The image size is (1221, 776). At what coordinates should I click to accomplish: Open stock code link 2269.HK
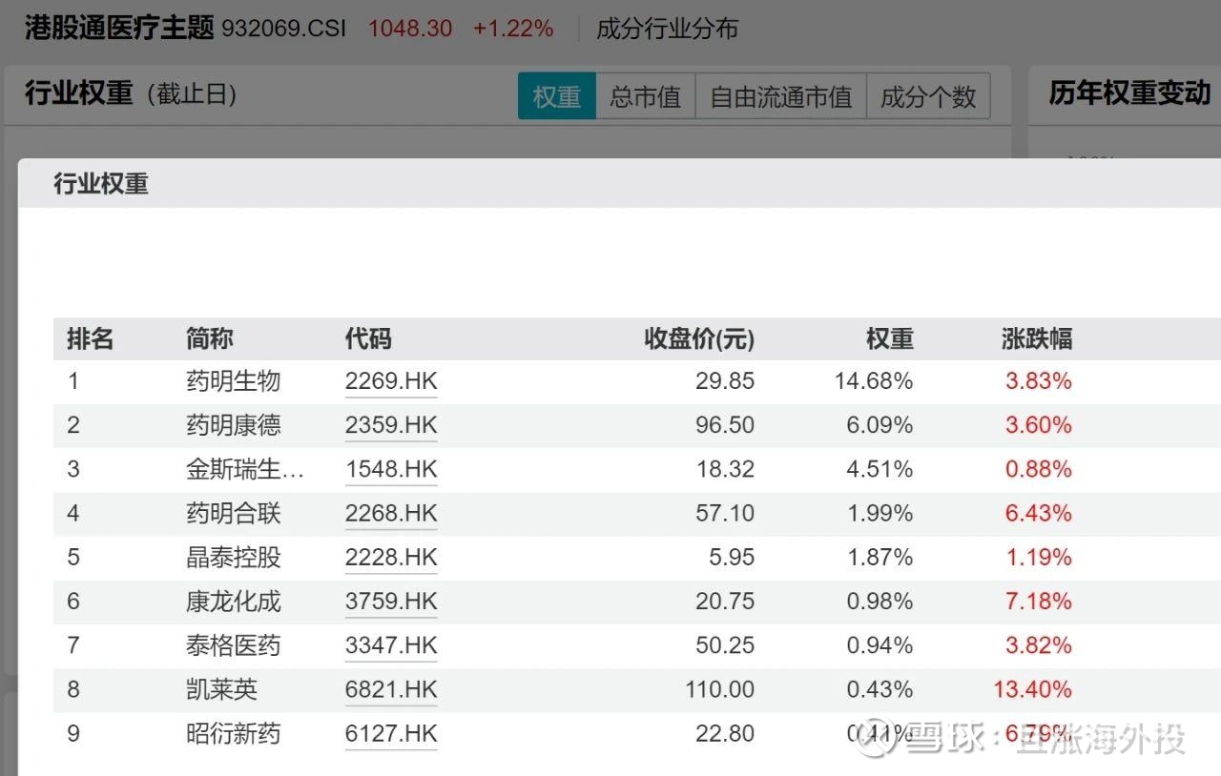(x=391, y=381)
